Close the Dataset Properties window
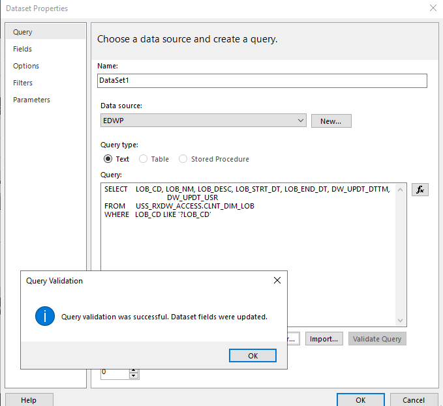Viewport: 443px width, 406px height. [433, 8]
